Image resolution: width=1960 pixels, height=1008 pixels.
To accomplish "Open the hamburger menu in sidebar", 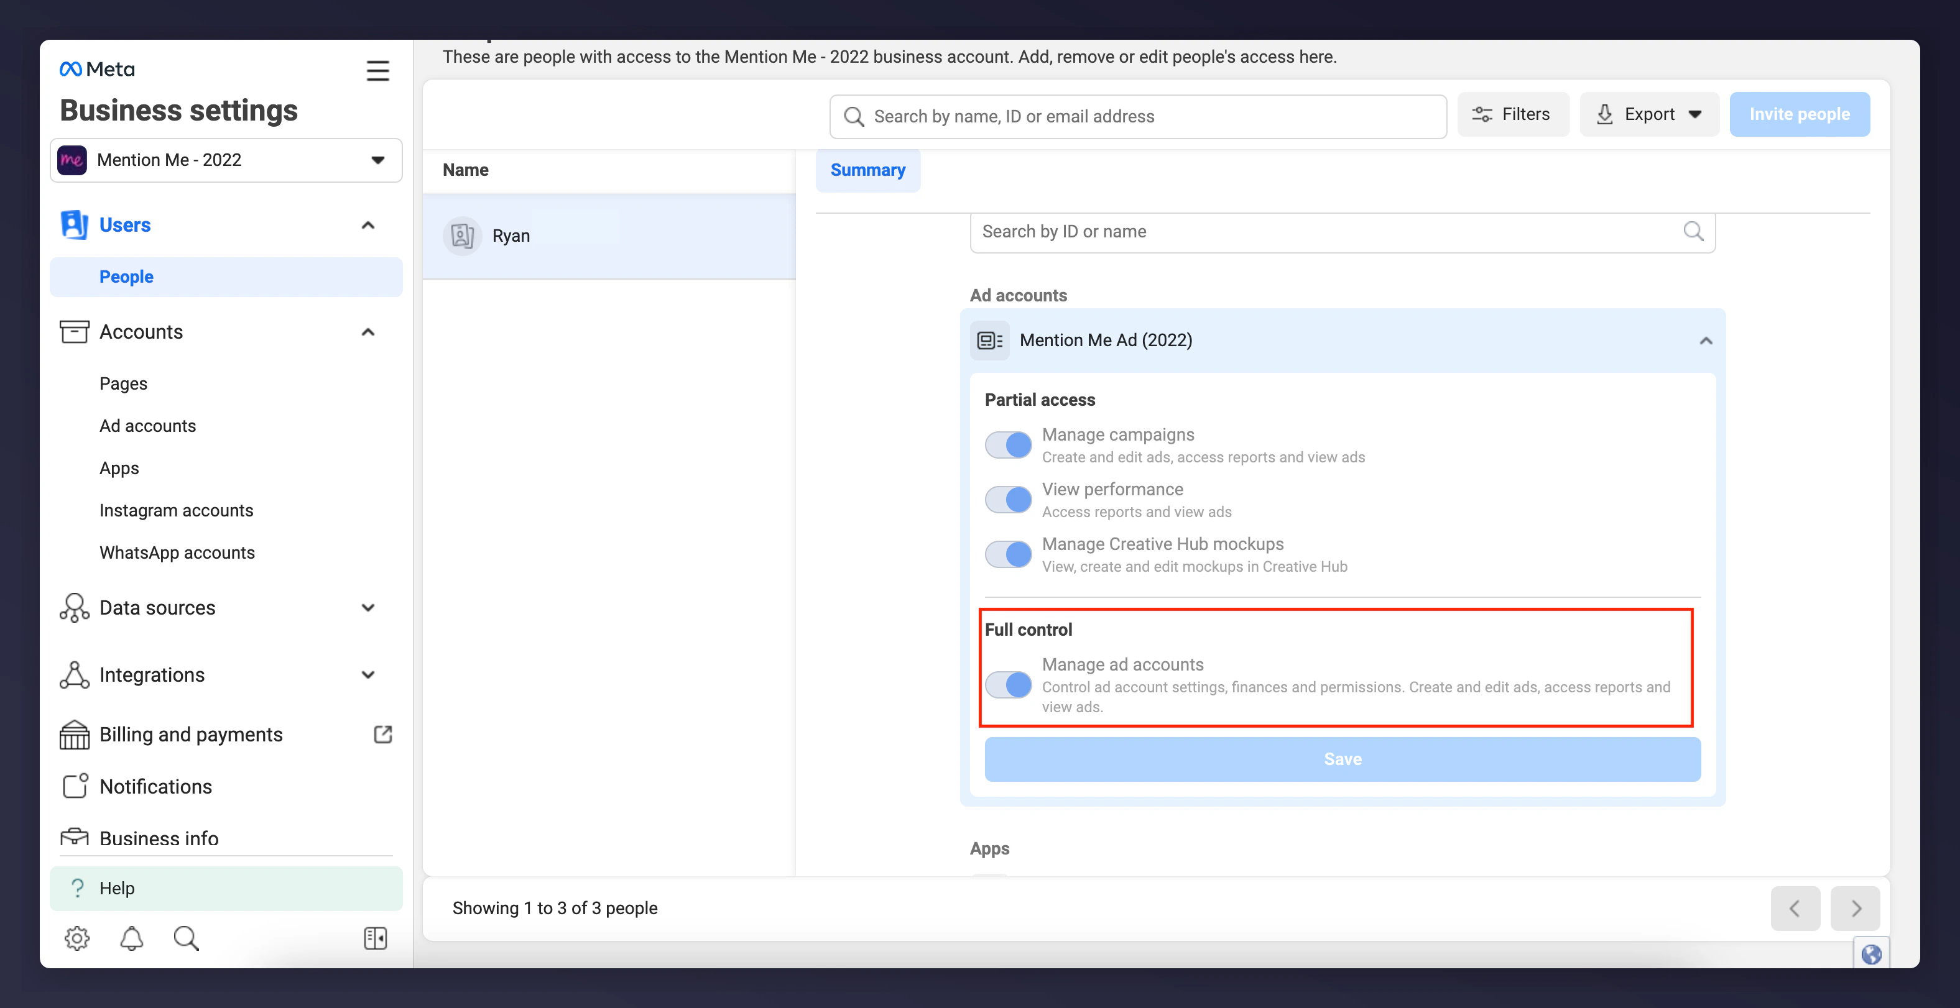I will point(377,71).
